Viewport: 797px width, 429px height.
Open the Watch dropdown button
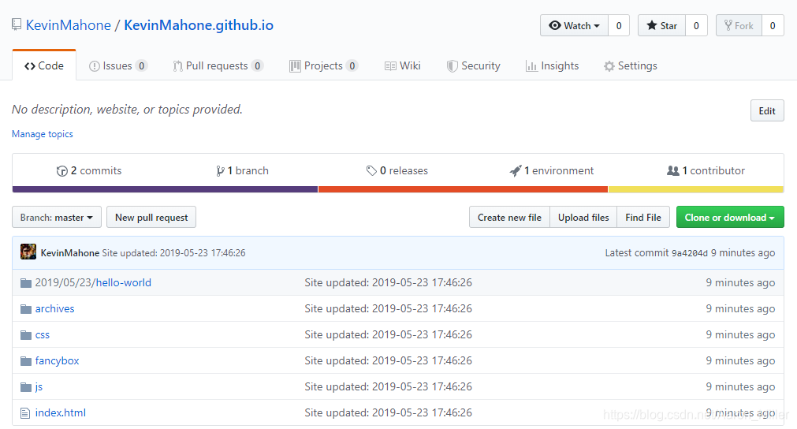pyautogui.click(x=575, y=25)
